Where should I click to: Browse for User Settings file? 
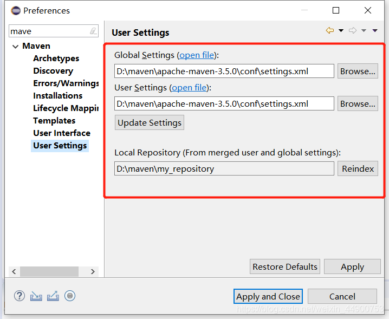click(358, 103)
